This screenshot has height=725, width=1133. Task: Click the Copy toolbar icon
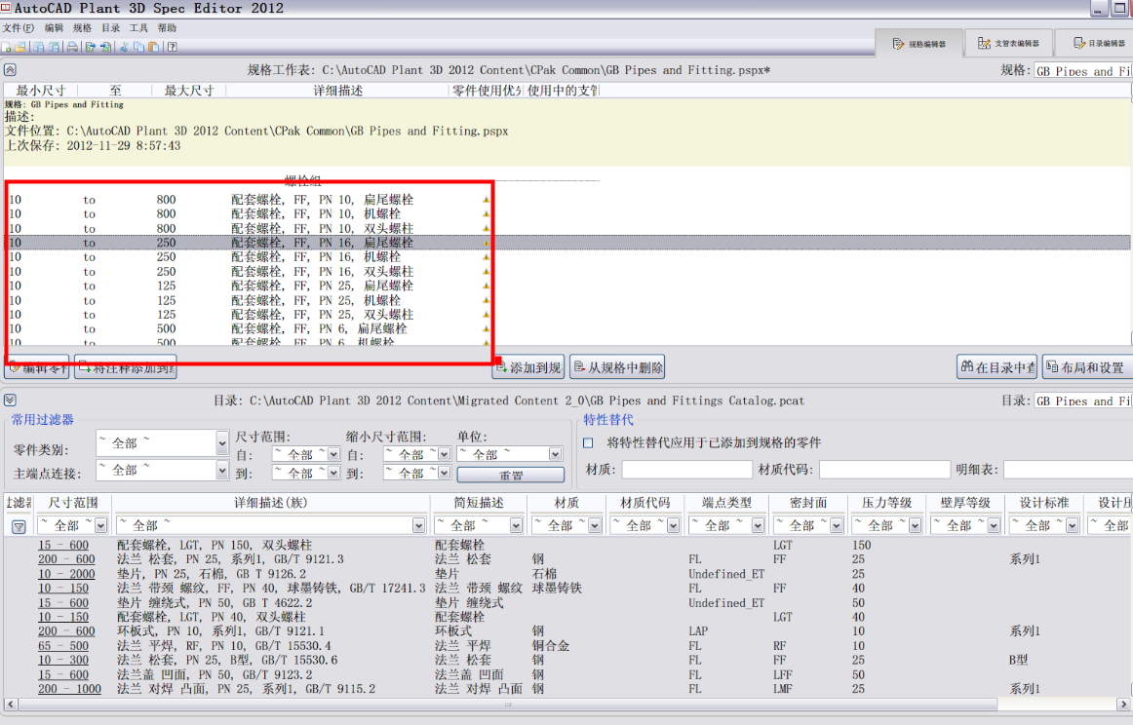click(x=138, y=47)
